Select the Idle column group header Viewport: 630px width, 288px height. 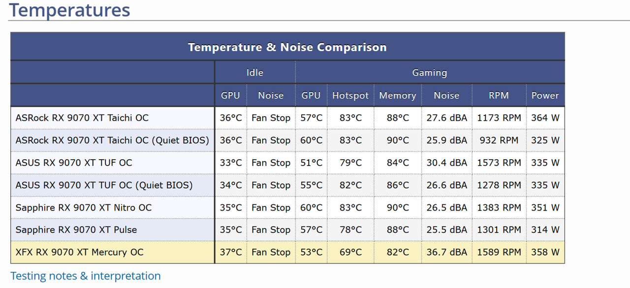[255, 72]
